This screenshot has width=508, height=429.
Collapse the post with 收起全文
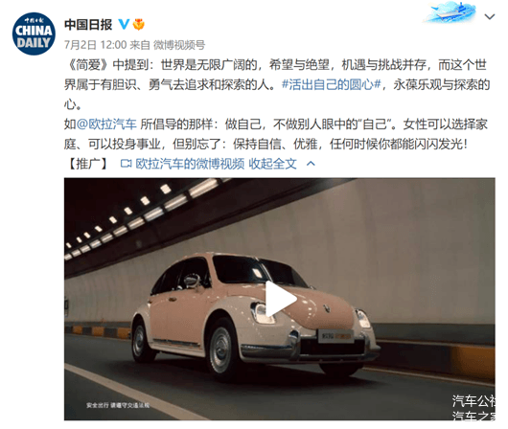[272, 164]
